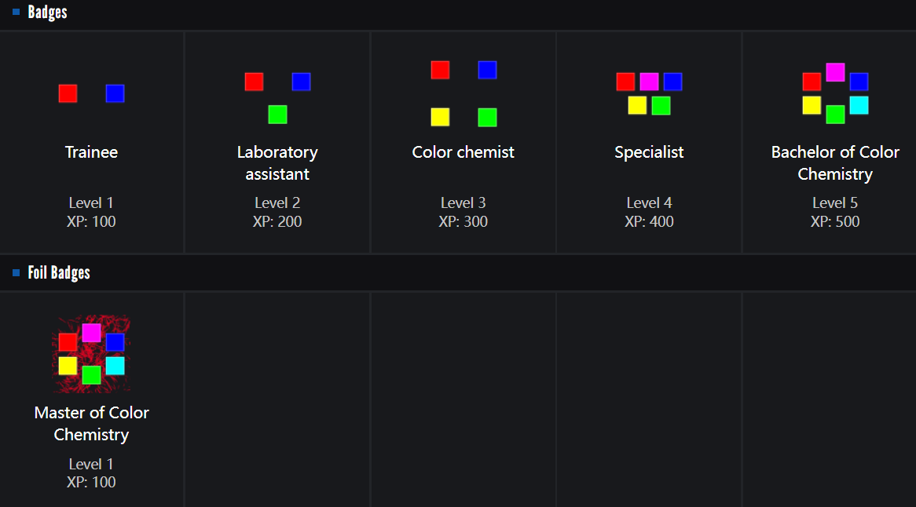
Task: Click the Specialist badge icon
Action: click(649, 93)
